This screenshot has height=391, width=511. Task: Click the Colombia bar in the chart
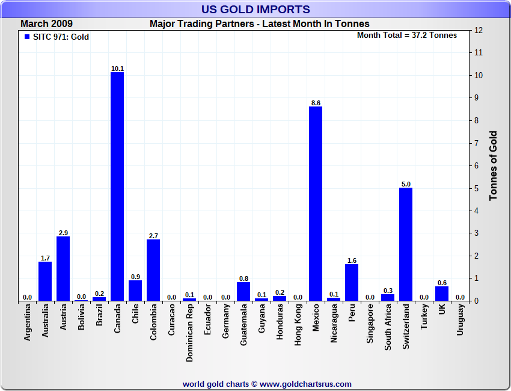[x=153, y=270]
